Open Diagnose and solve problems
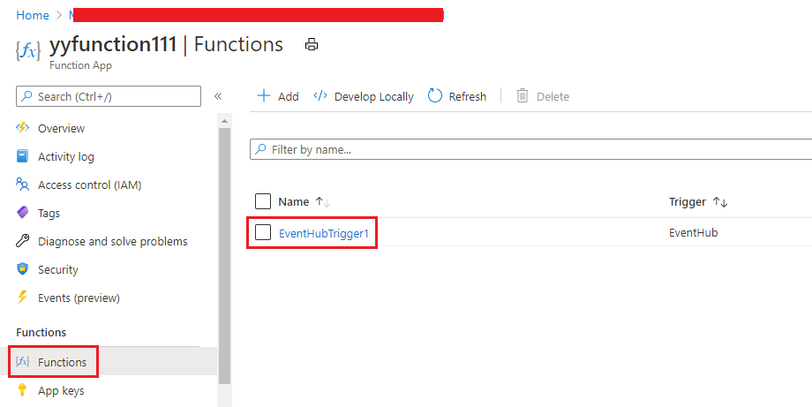The width and height of the screenshot is (812, 407). [x=112, y=241]
